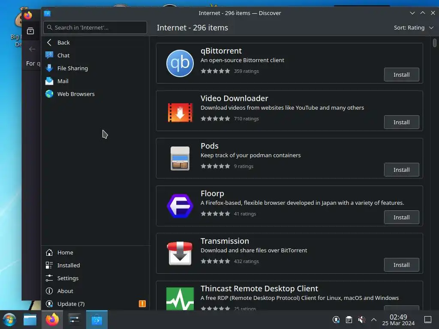Click the orange update warning badge

[x=142, y=304]
